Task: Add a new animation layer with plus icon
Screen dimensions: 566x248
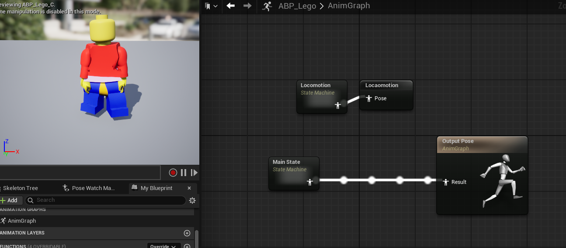Action: (187, 233)
